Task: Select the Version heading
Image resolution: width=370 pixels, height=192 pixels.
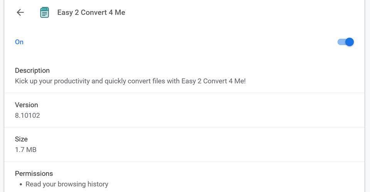Action: pyautogui.click(x=27, y=105)
